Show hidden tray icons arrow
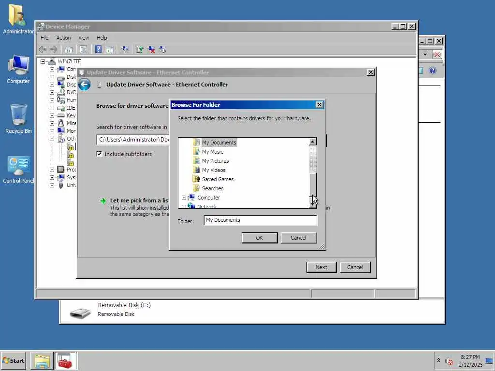The height and width of the screenshot is (371, 495). click(438, 360)
